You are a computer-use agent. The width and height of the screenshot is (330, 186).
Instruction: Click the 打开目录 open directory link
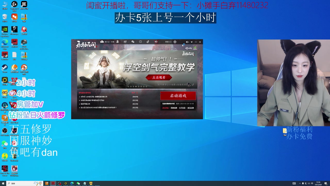pos(182,108)
